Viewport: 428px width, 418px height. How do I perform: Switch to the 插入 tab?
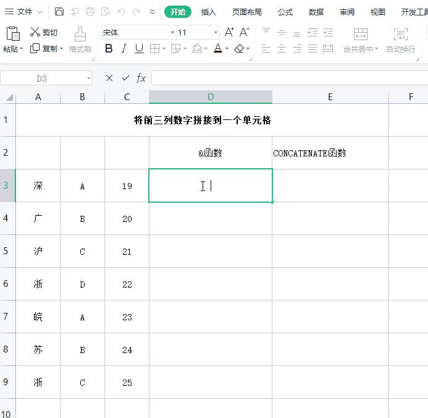[x=209, y=12]
